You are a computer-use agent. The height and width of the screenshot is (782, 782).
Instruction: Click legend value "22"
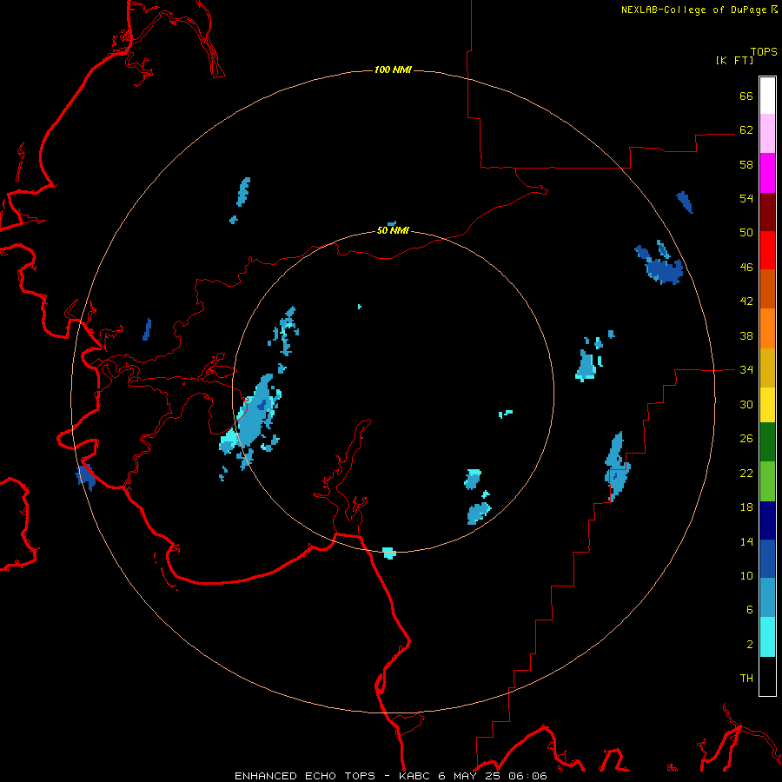coord(746,473)
